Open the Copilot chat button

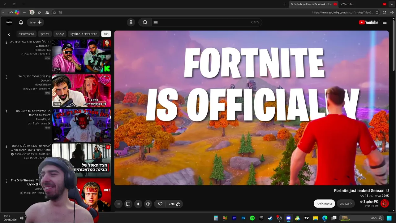13,12
